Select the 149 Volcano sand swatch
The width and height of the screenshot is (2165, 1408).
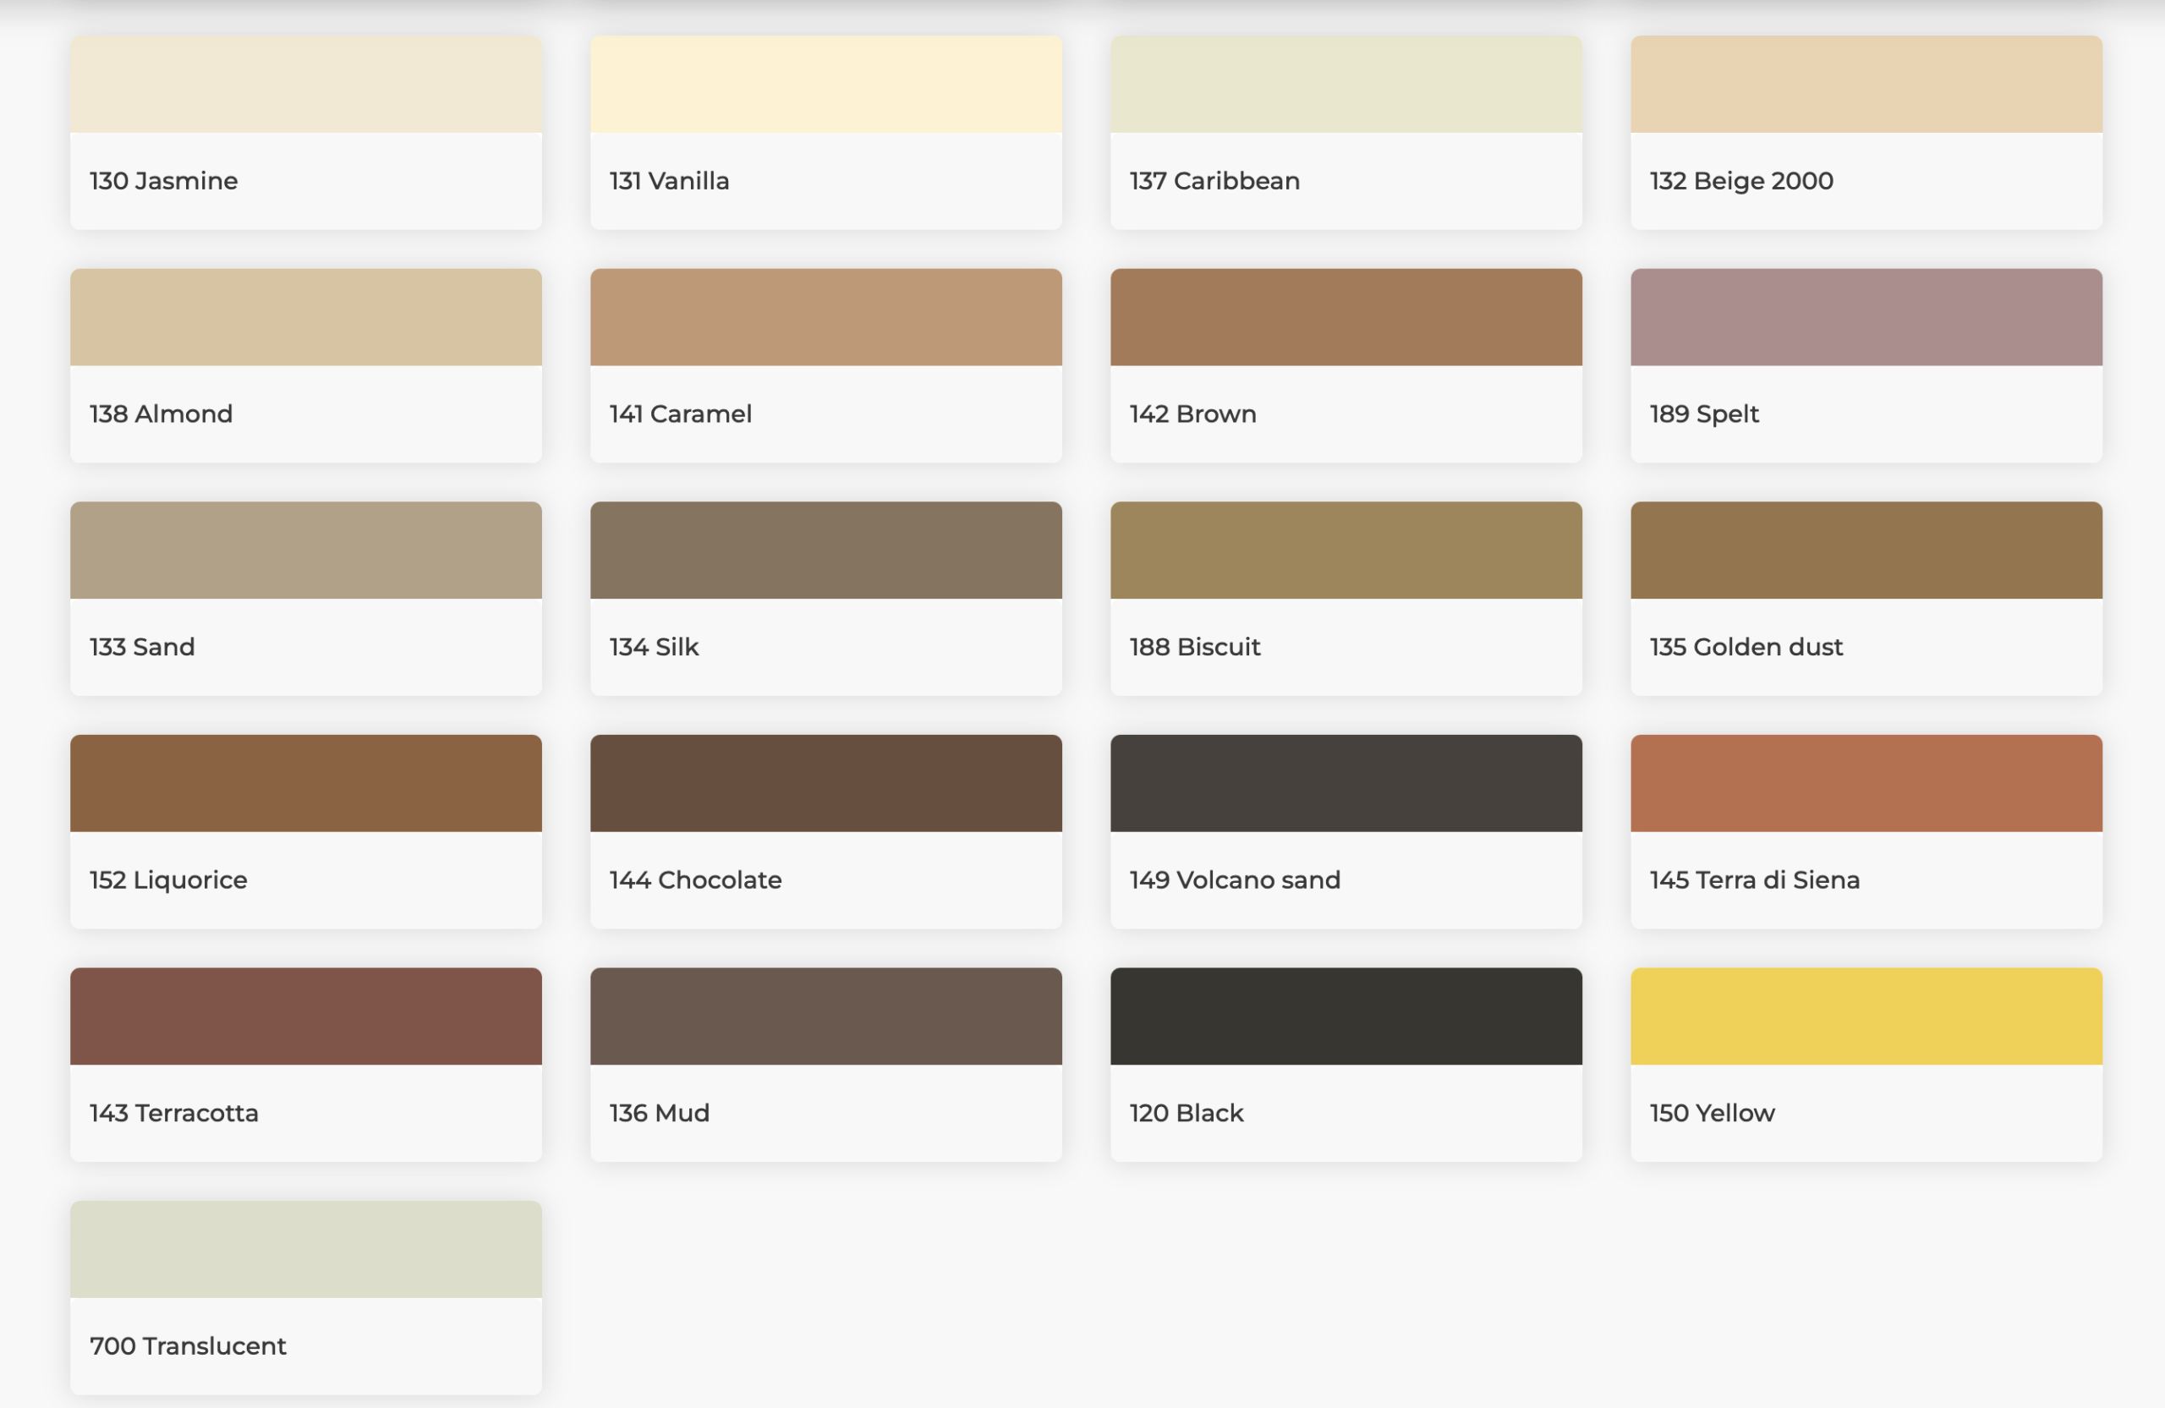[1346, 783]
